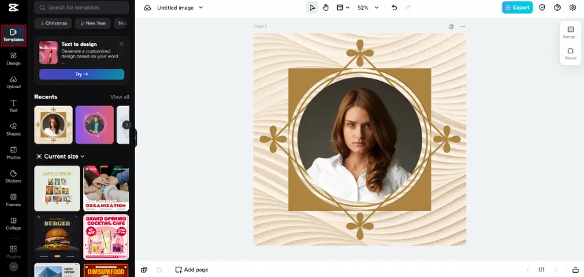
Task: Click the Try button
Action: [82, 74]
